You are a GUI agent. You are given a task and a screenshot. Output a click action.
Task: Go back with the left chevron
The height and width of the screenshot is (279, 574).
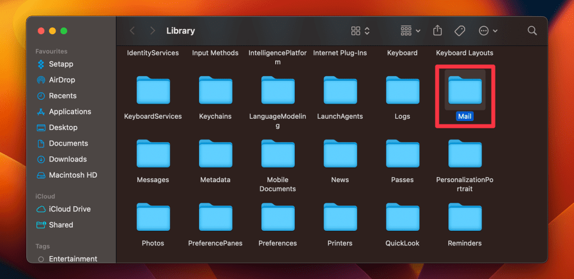pos(132,31)
